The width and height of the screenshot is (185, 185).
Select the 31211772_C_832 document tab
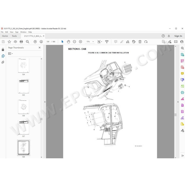click(x=33, y=36)
